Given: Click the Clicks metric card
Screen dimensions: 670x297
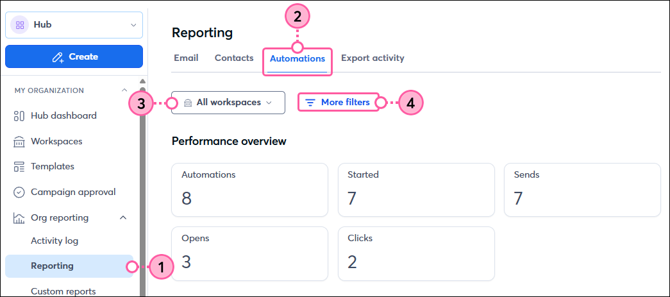Looking at the screenshot, I should [416, 253].
